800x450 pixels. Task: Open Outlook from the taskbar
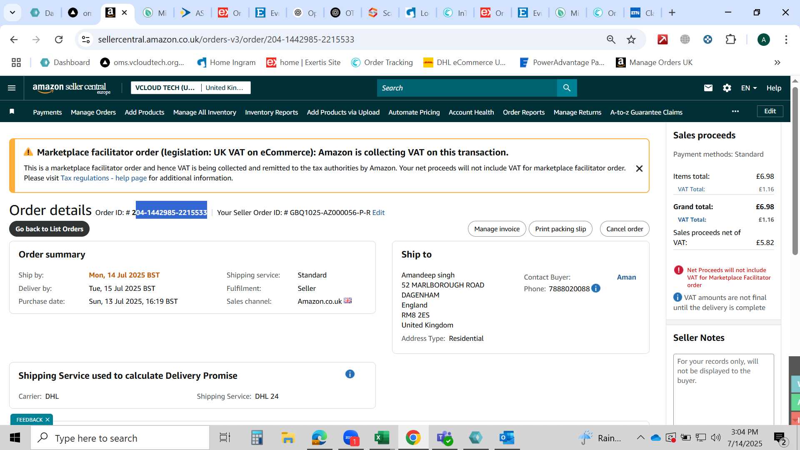click(507, 438)
